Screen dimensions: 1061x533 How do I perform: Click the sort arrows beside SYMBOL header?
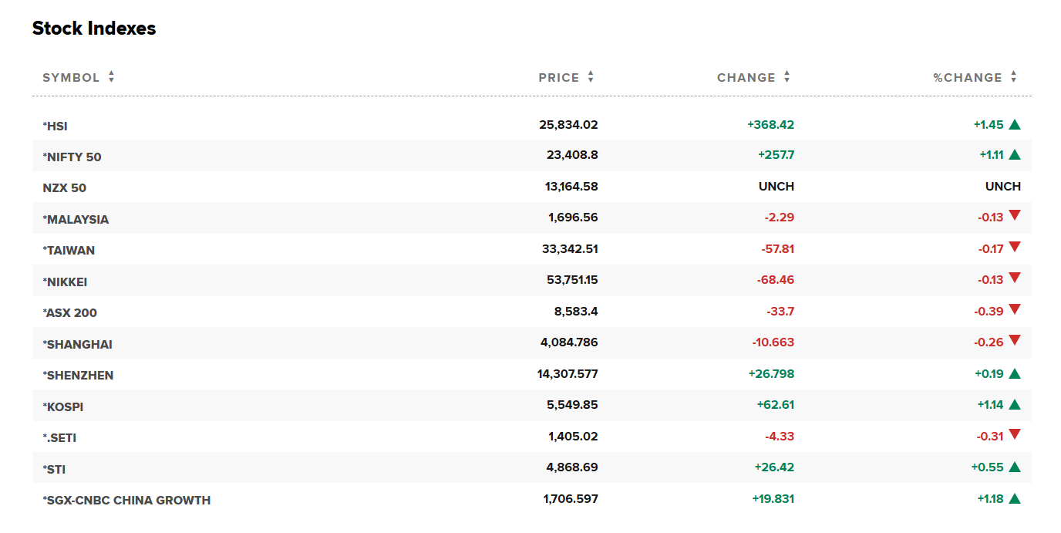coord(112,77)
